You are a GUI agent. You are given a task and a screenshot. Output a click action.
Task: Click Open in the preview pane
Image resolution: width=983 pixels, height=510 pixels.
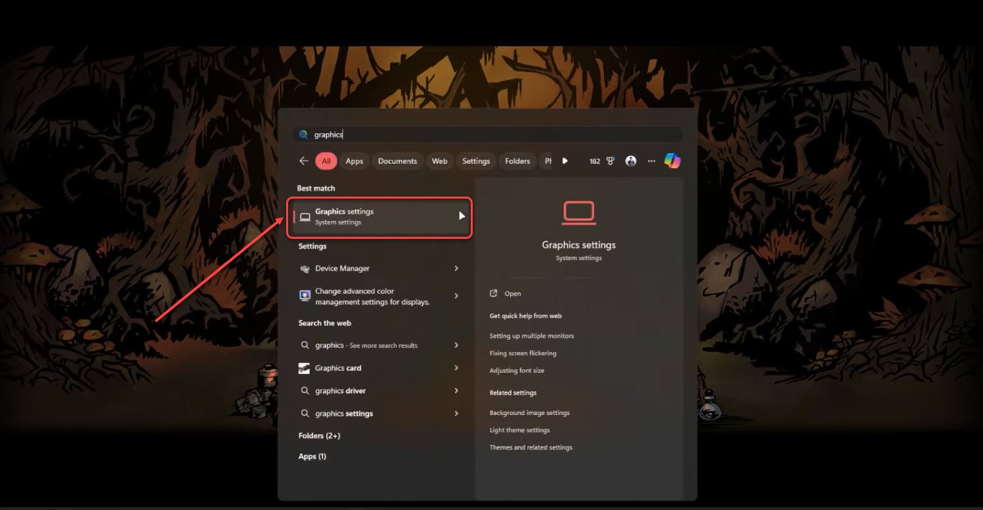click(506, 294)
